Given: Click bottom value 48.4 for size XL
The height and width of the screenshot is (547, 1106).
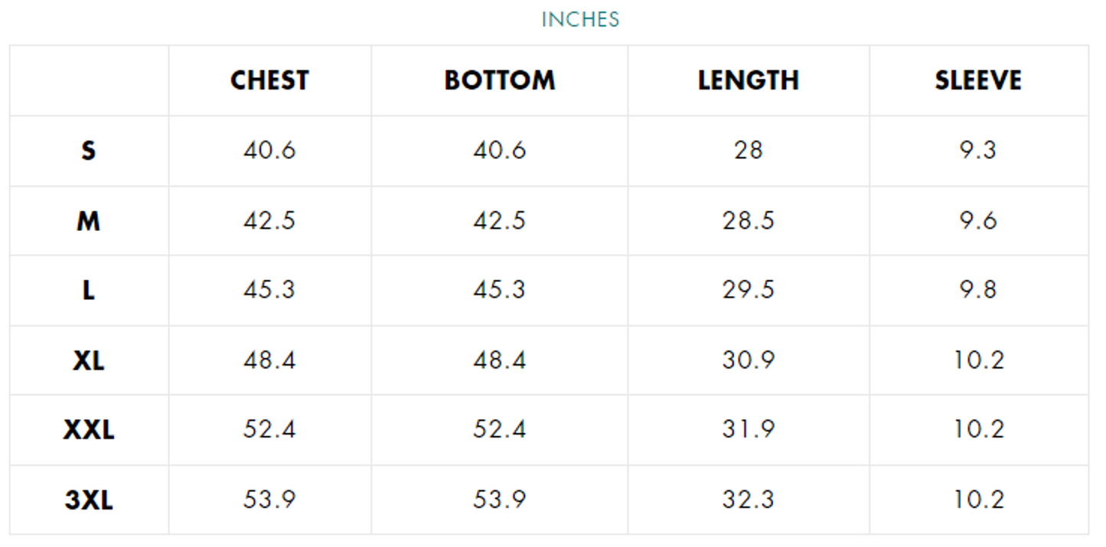Looking at the screenshot, I should (499, 360).
